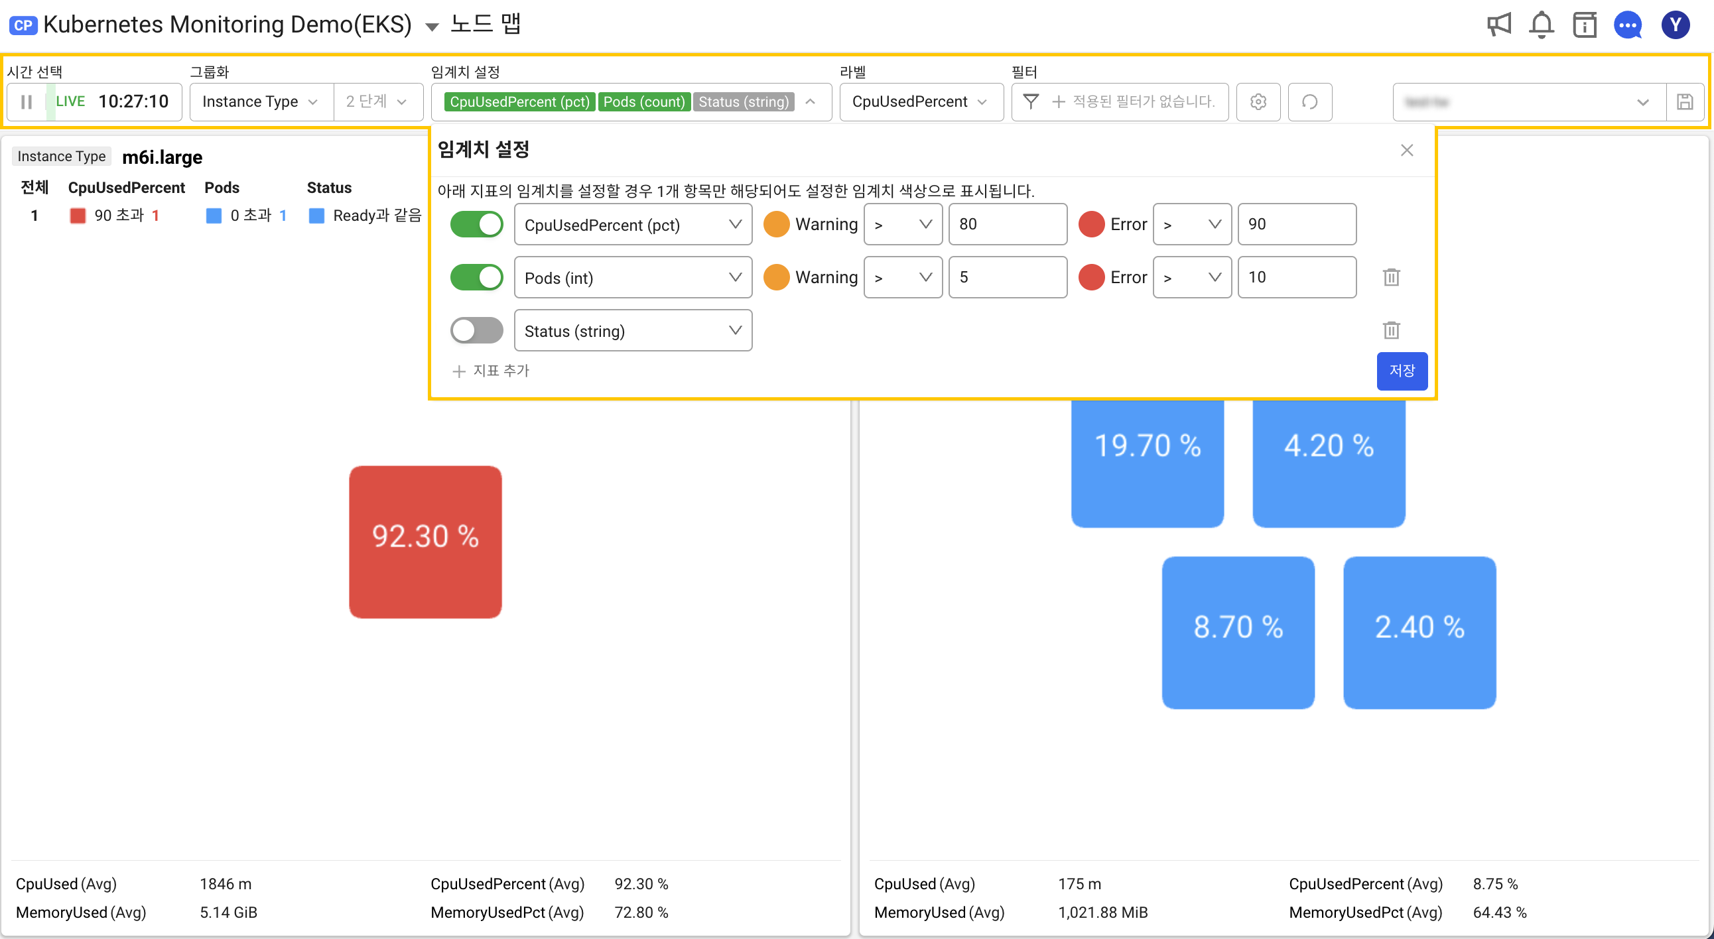Disable Status string threshold toggle

coord(476,331)
